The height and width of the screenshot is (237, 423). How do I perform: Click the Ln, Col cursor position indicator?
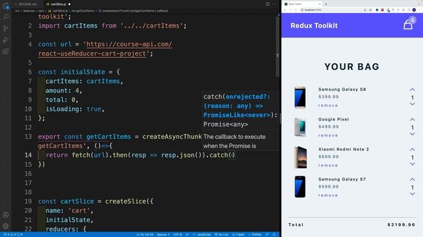pyautogui.click(x=145, y=234)
